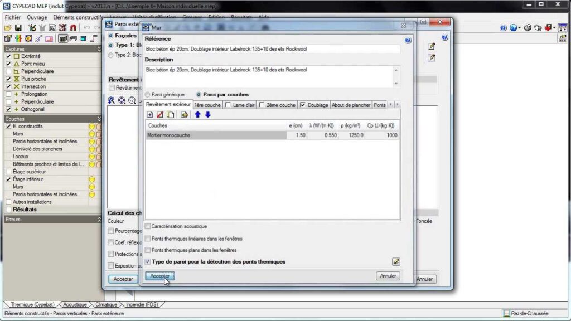Click the red magnet snap icon

pos(74,28)
